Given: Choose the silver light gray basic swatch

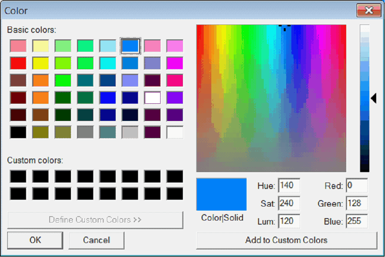Looking at the screenshot, I should tap(130, 133).
